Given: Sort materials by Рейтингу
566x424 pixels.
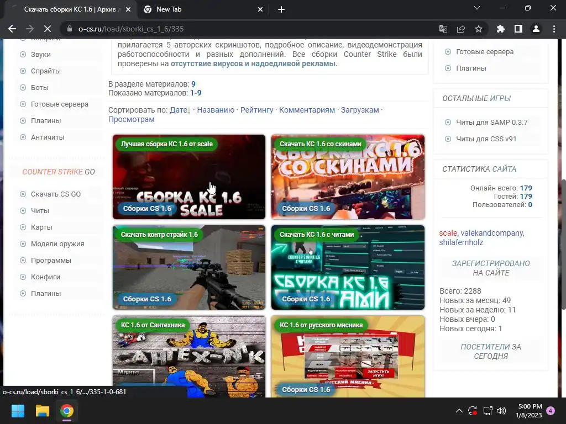Looking at the screenshot, I should [x=256, y=110].
